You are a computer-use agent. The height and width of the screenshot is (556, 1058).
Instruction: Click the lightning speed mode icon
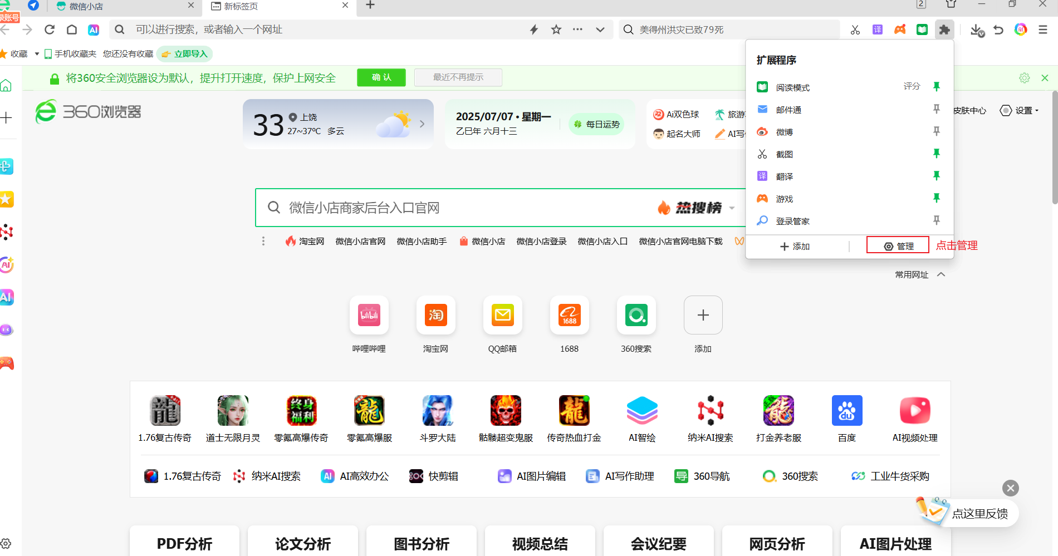(534, 29)
